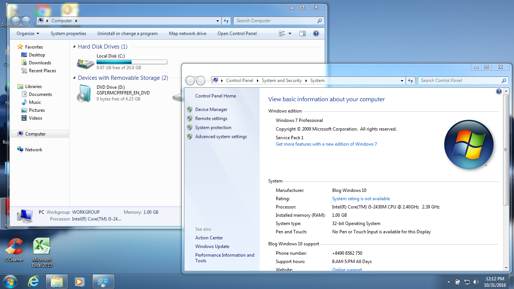Screen dimensions: 514x289
Task: Change view icon in Computer window
Action: (282, 33)
